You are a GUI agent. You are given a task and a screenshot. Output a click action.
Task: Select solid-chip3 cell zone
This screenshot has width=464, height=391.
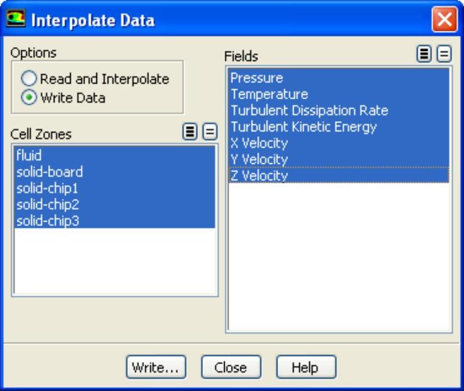click(x=48, y=220)
